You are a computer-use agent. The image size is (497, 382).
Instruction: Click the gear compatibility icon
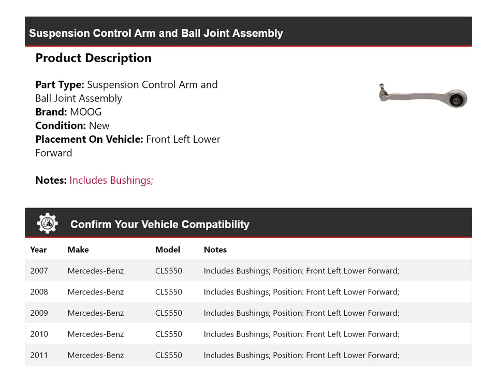point(47,224)
